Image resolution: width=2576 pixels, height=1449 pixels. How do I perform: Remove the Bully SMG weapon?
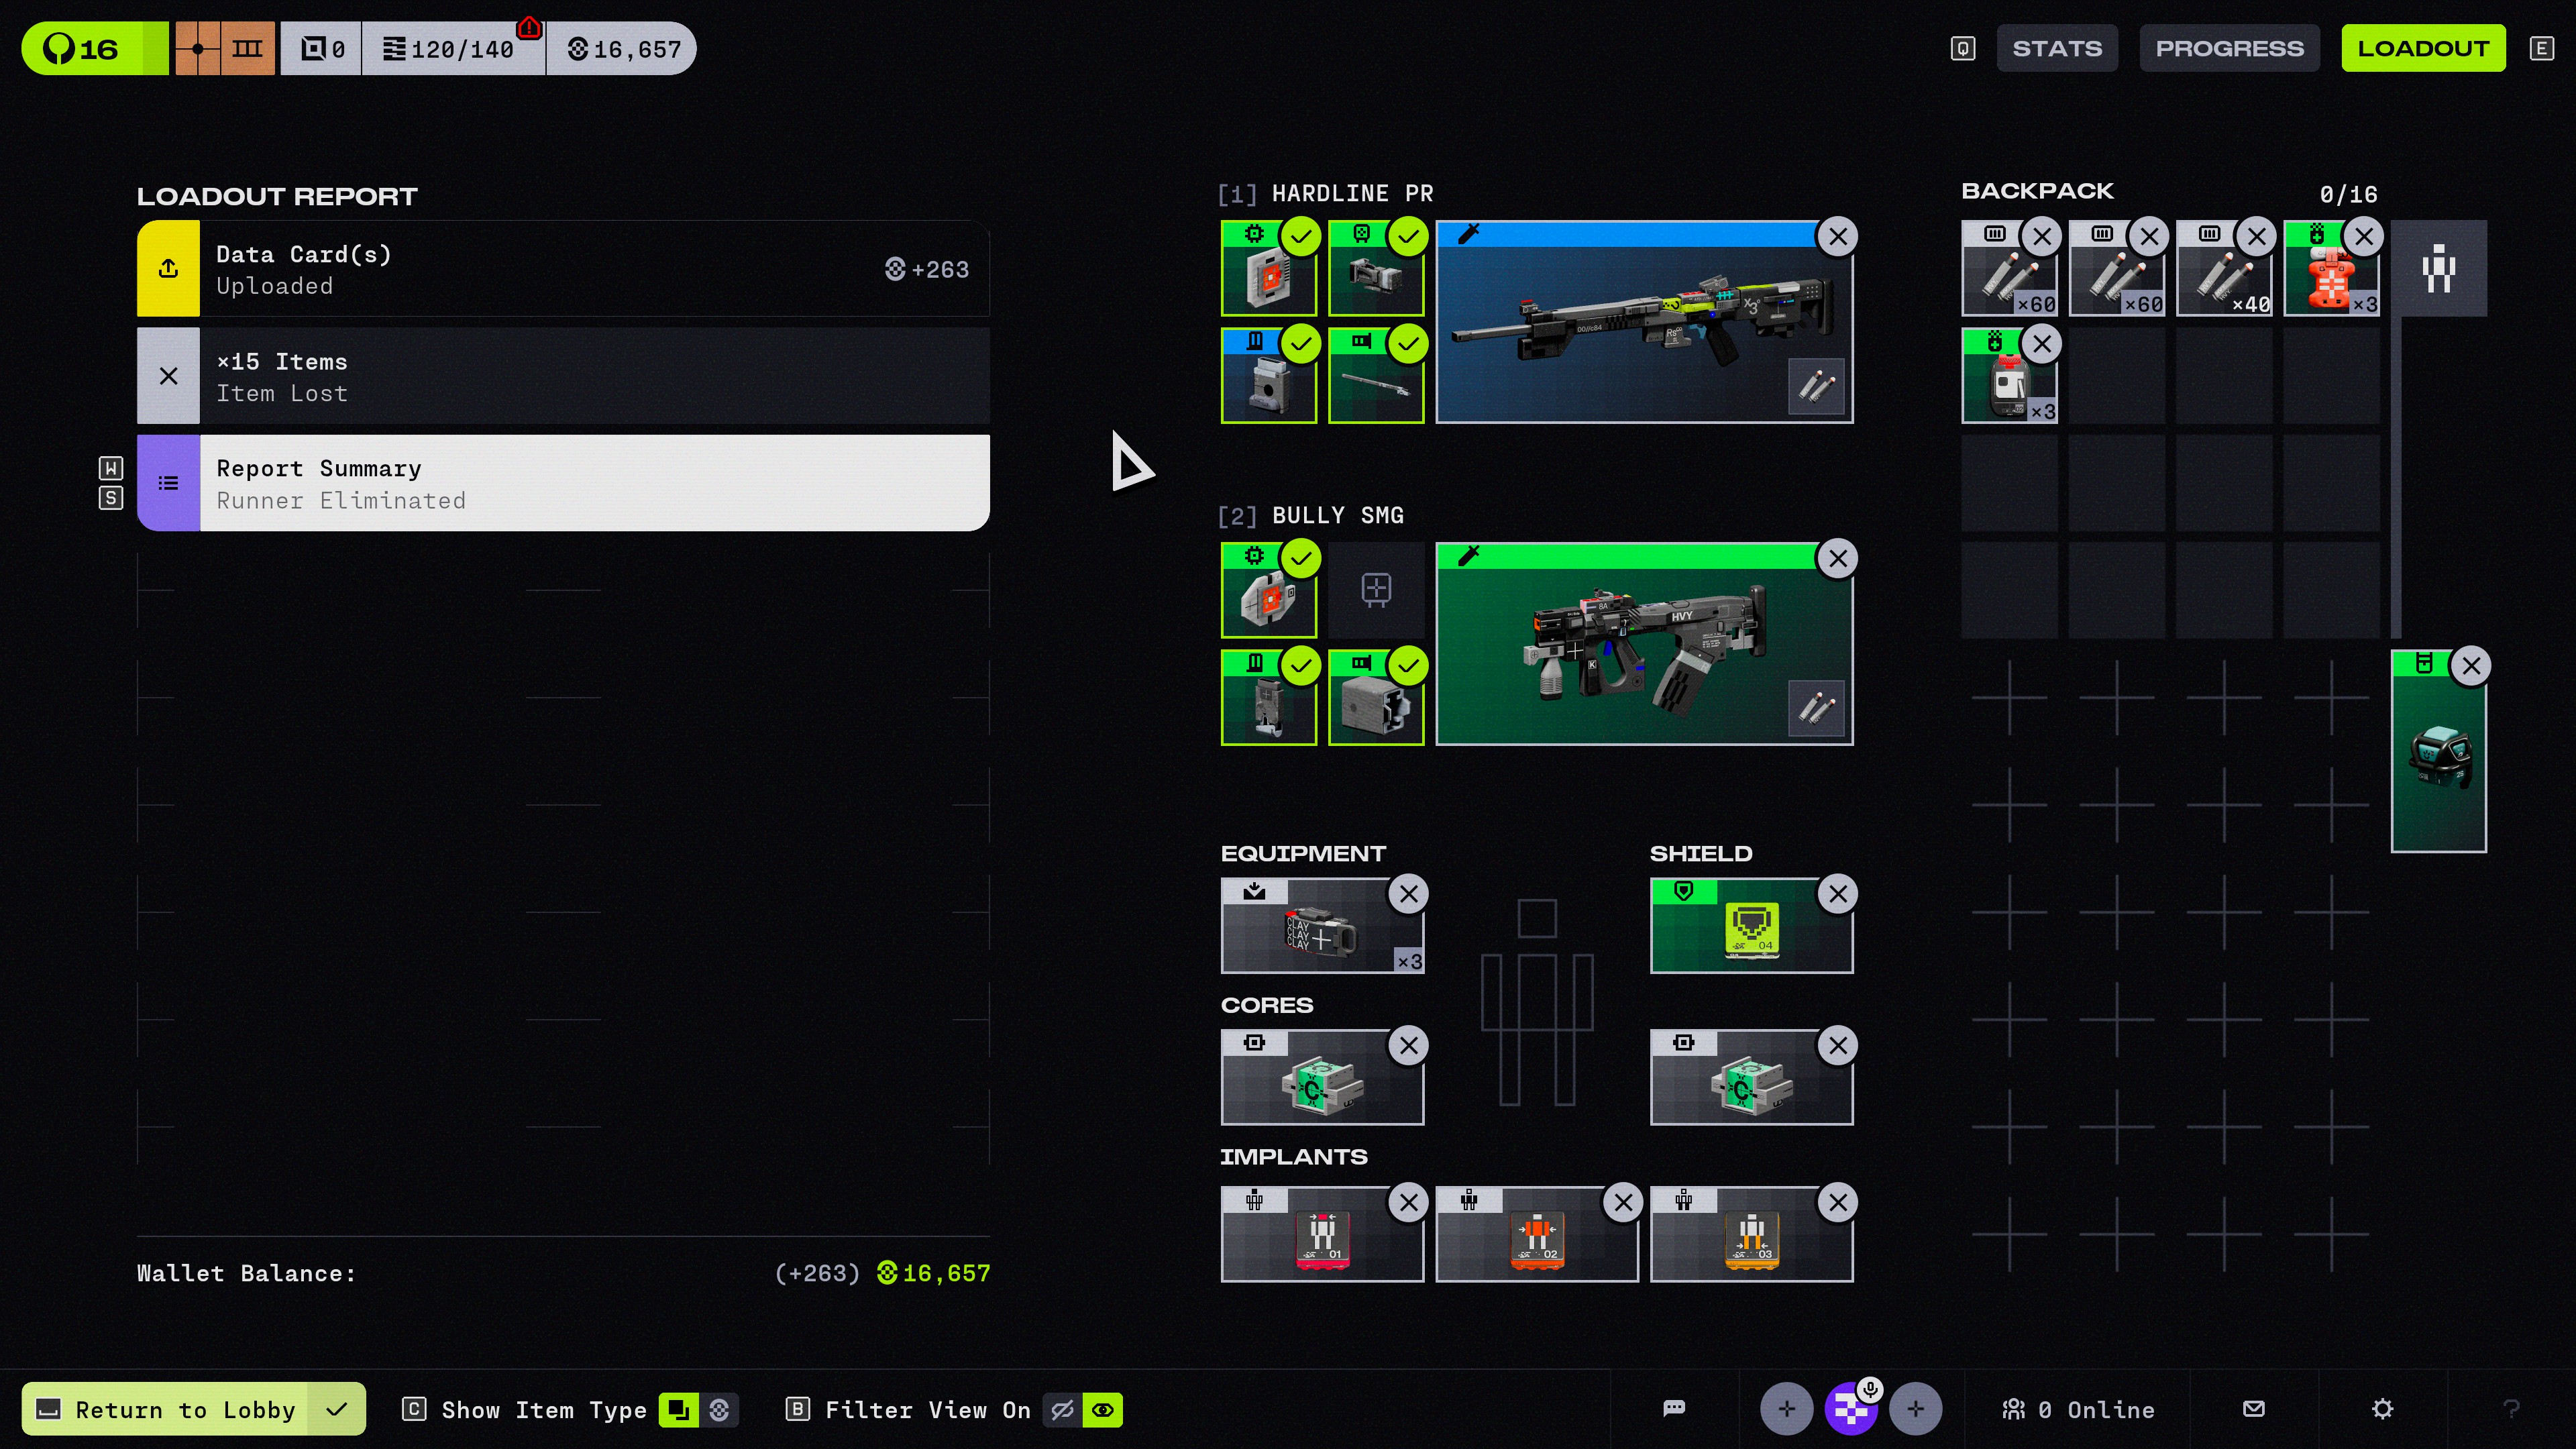coord(1838,559)
